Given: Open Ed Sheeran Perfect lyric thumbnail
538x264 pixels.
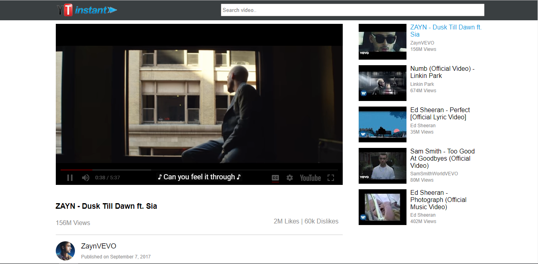Looking at the screenshot, I should [383, 124].
